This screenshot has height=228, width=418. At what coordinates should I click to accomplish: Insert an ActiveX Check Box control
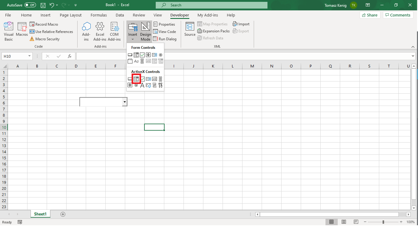coord(142,79)
